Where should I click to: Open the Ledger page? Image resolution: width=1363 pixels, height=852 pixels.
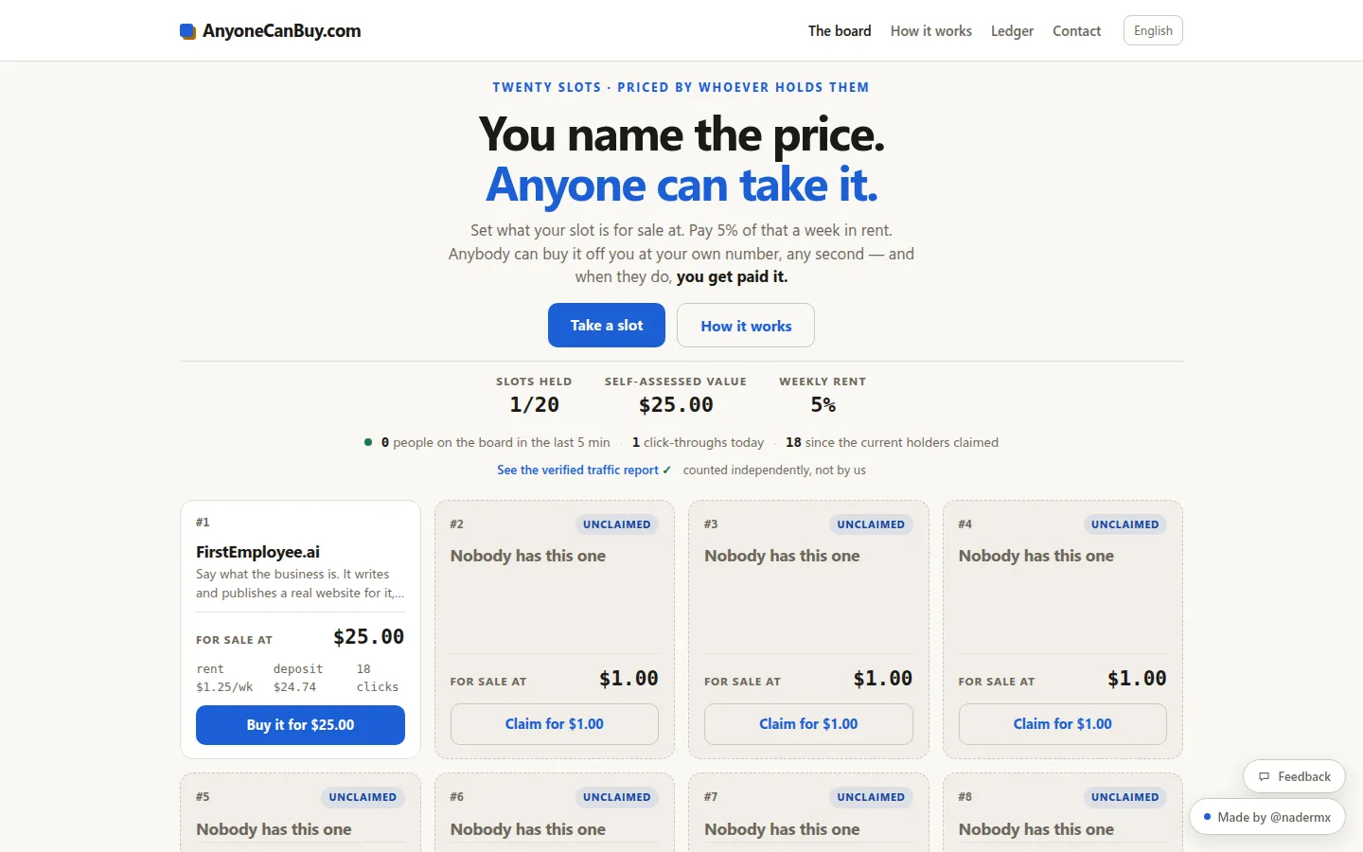(x=1012, y=31)
